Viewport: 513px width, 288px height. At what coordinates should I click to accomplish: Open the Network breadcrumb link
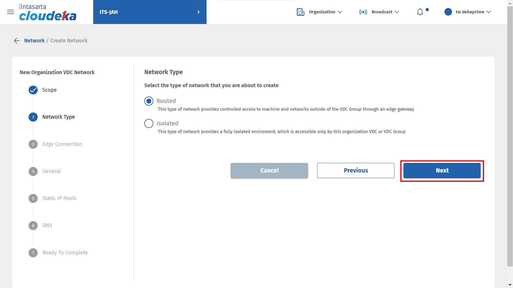34,41
